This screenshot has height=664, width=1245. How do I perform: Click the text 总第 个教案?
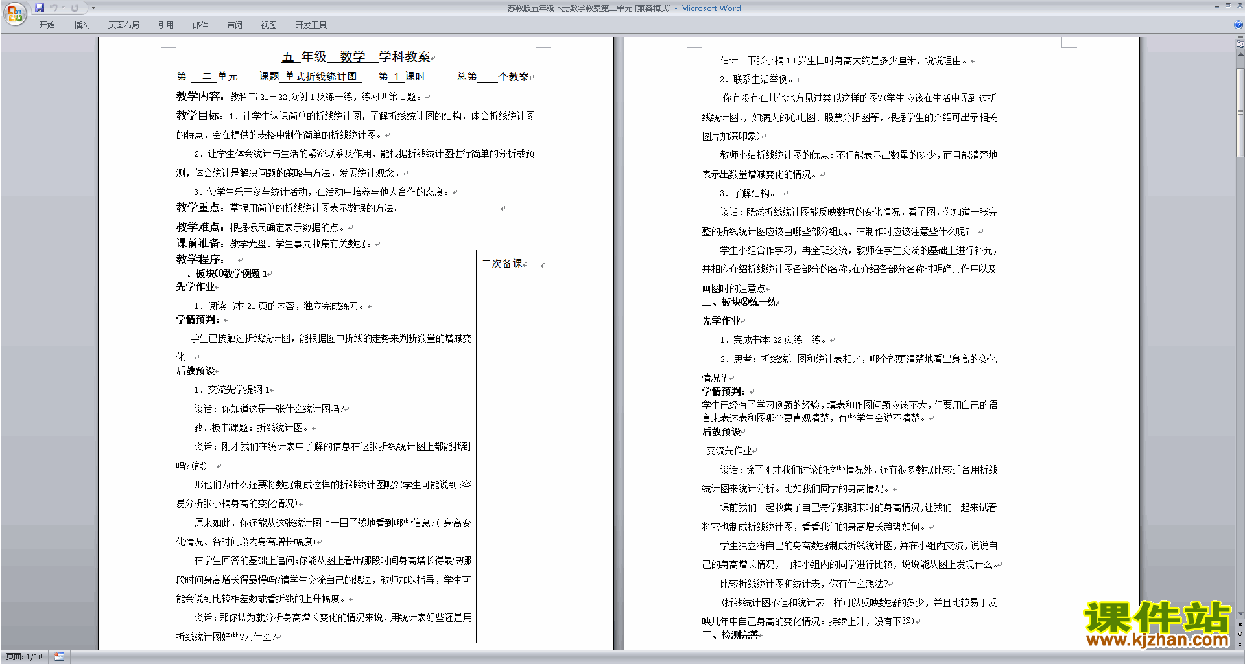(493, 76)
